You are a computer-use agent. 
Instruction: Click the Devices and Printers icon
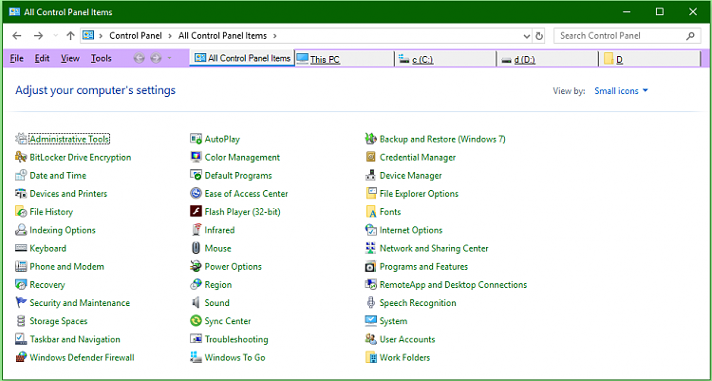point(21,193)
